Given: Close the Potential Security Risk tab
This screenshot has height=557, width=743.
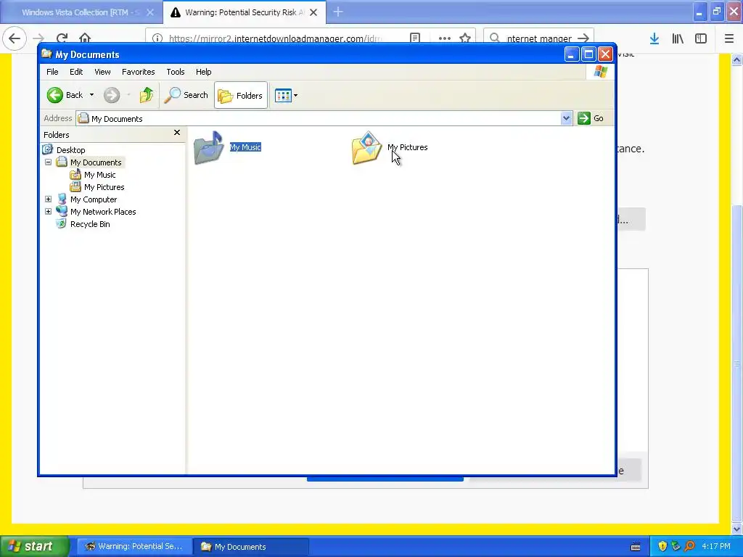Looking at the screenshot, I should pos(313,12).
